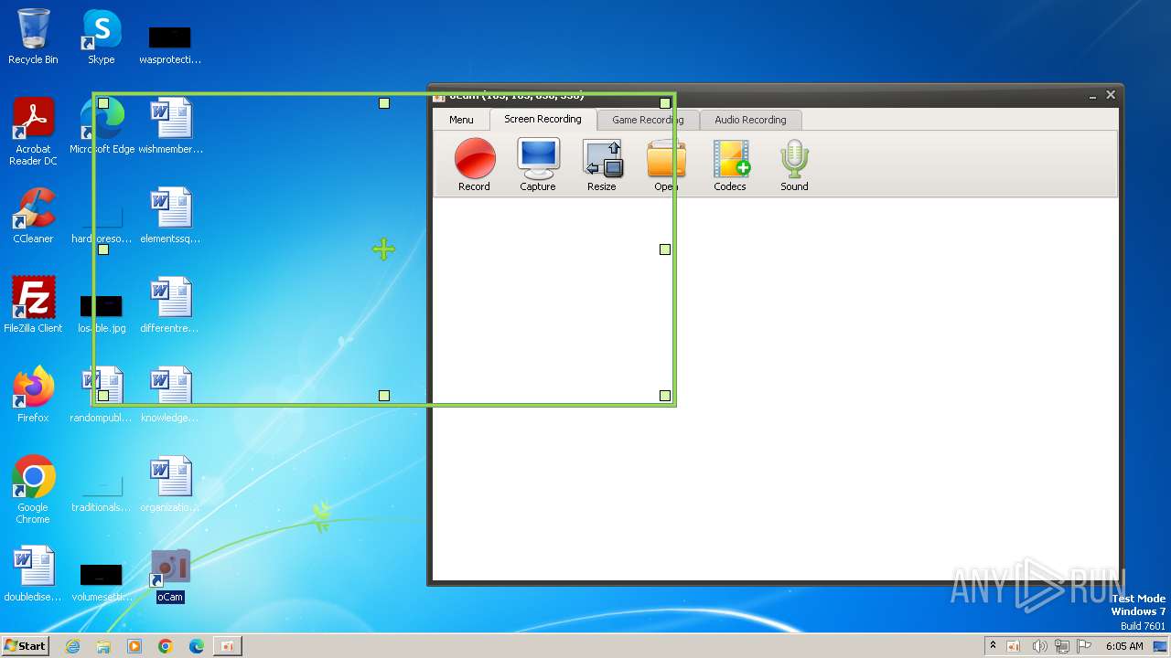The width and height of the screenshot is (1171, 658).
Task: Launch Internet Explorer from the taskbar
Action: click(x=73, y=646)
